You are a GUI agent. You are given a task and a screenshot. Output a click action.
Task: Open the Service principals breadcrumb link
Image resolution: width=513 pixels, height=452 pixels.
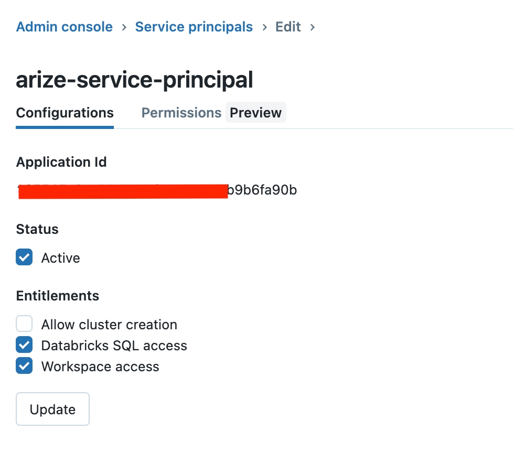click(194, 27)
